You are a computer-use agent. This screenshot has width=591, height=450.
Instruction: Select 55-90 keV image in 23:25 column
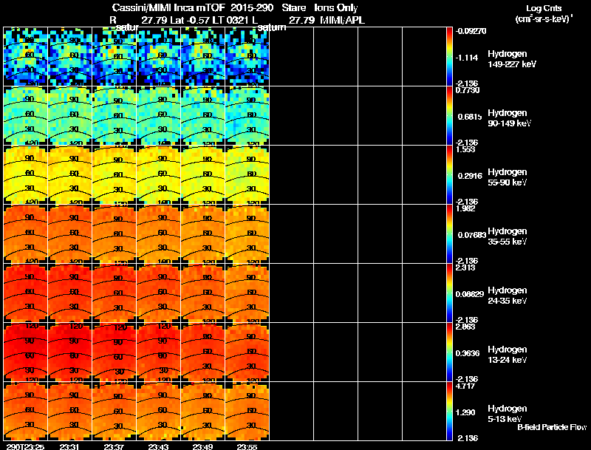point(25,175)
